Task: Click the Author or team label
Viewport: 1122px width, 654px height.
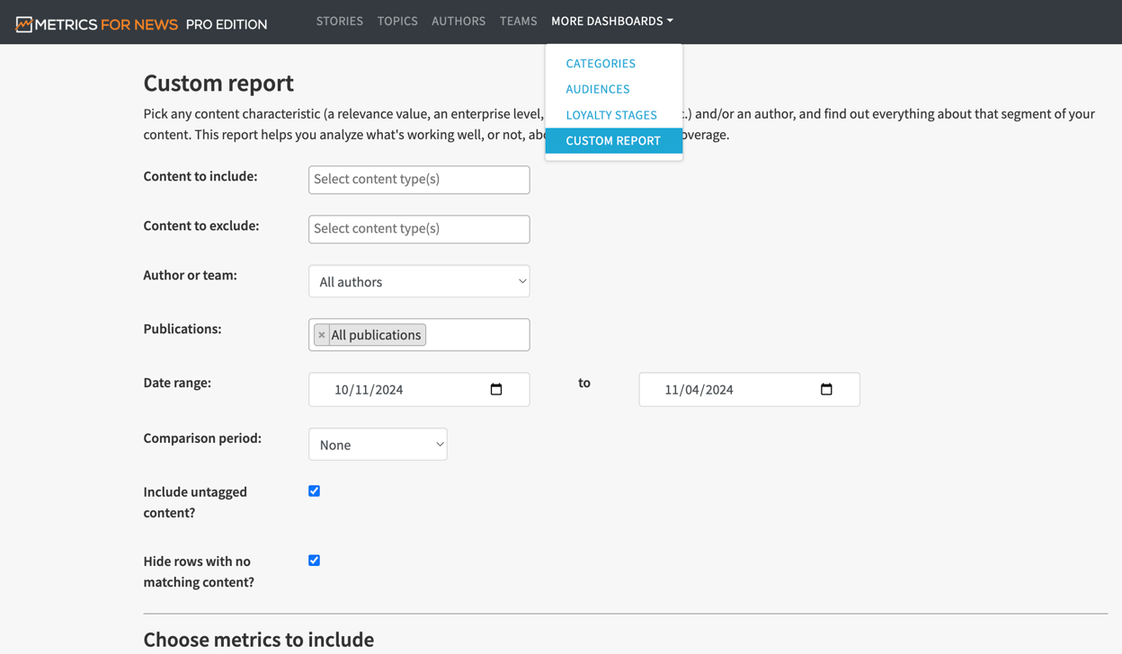Action: click(191, 275)
